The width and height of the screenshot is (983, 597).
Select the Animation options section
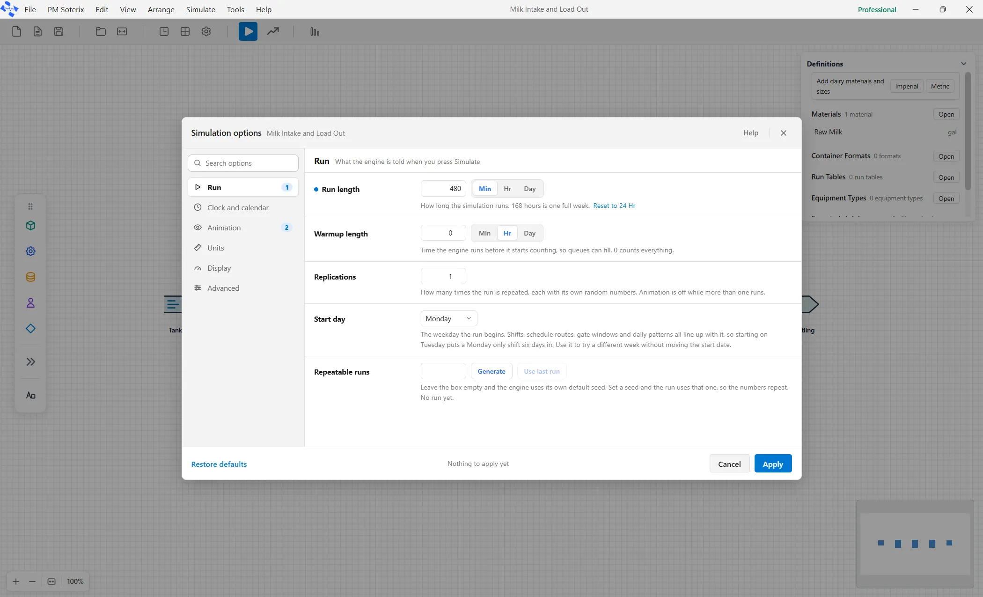243,228
